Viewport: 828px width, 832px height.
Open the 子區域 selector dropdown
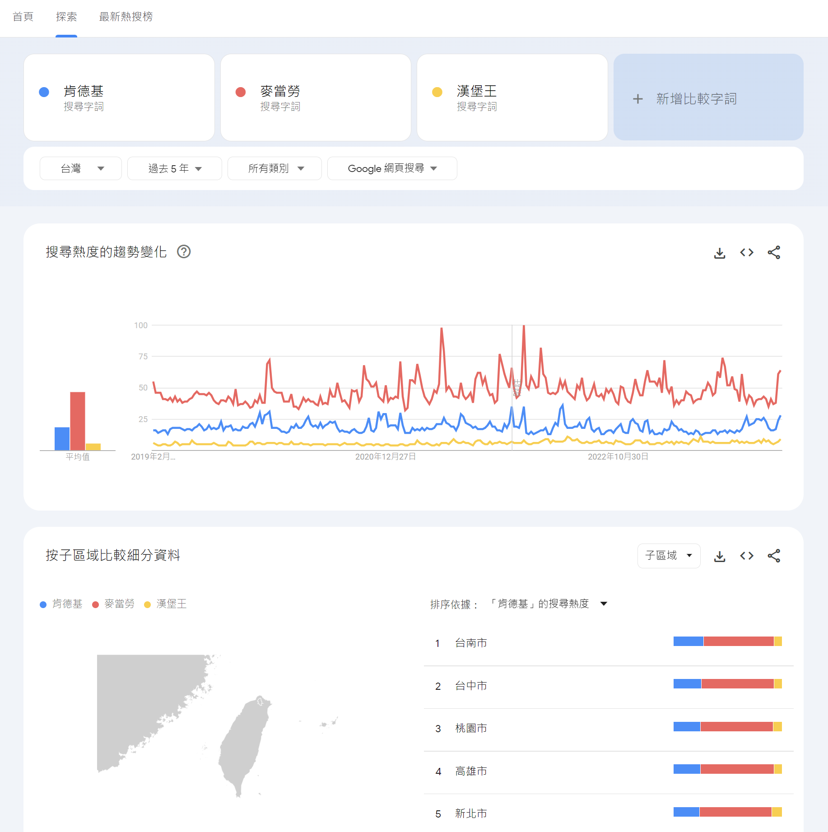tap(669, 556)
